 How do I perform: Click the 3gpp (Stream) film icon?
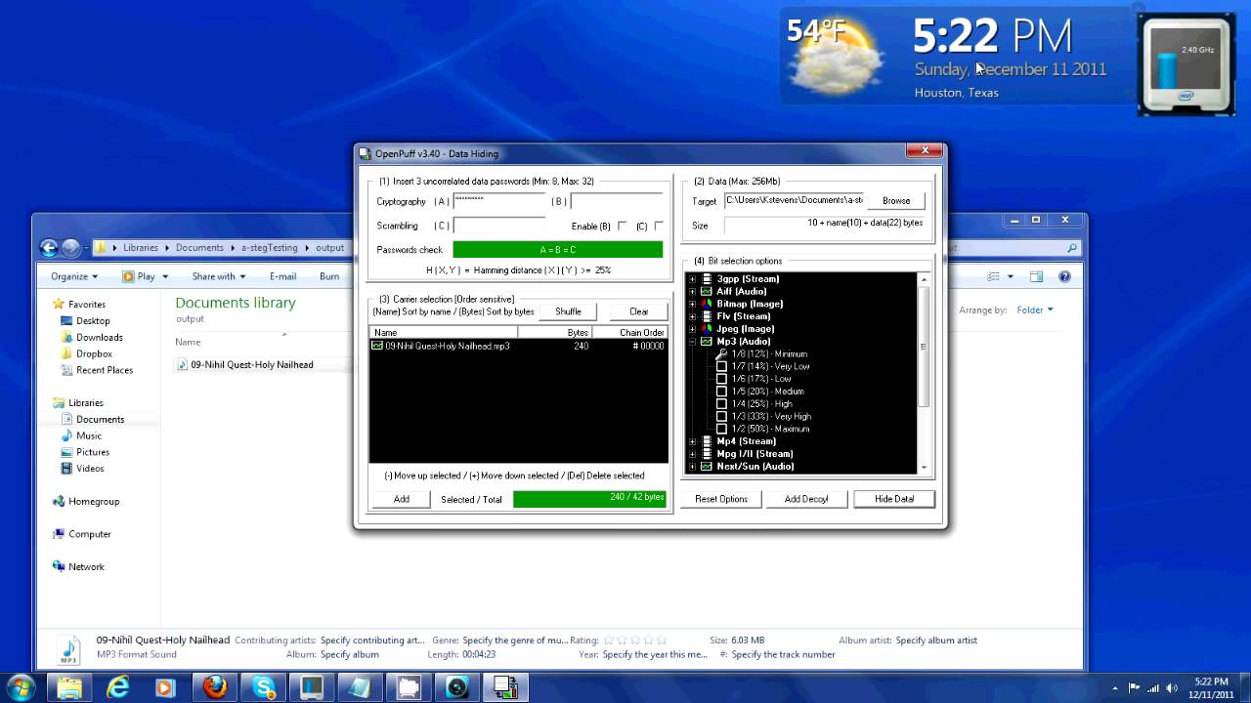click(707, 279)
